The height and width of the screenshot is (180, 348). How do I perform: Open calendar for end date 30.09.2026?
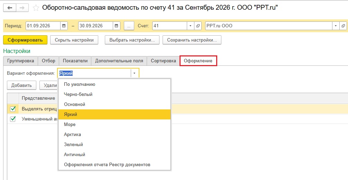click(x=117, y=26)
